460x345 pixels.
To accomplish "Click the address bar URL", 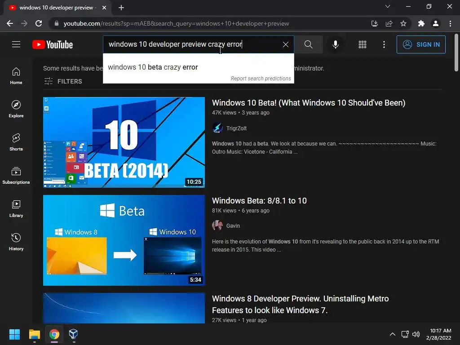I will 176,23.
